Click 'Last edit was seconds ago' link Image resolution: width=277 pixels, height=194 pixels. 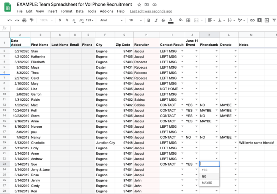click(151, 11)
